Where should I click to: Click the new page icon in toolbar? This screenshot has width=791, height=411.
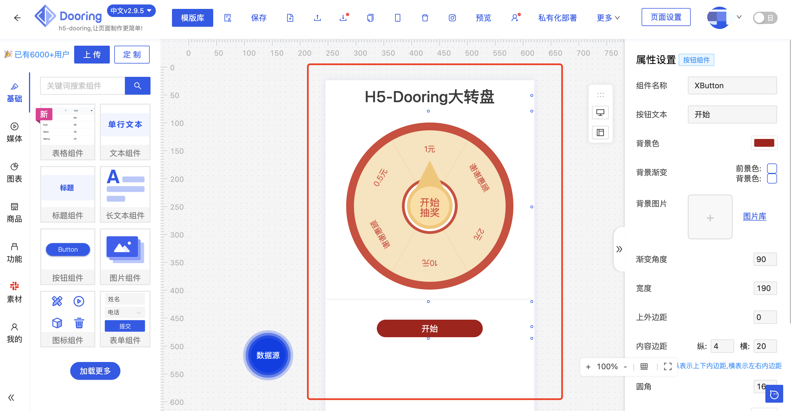pos(290,18)
